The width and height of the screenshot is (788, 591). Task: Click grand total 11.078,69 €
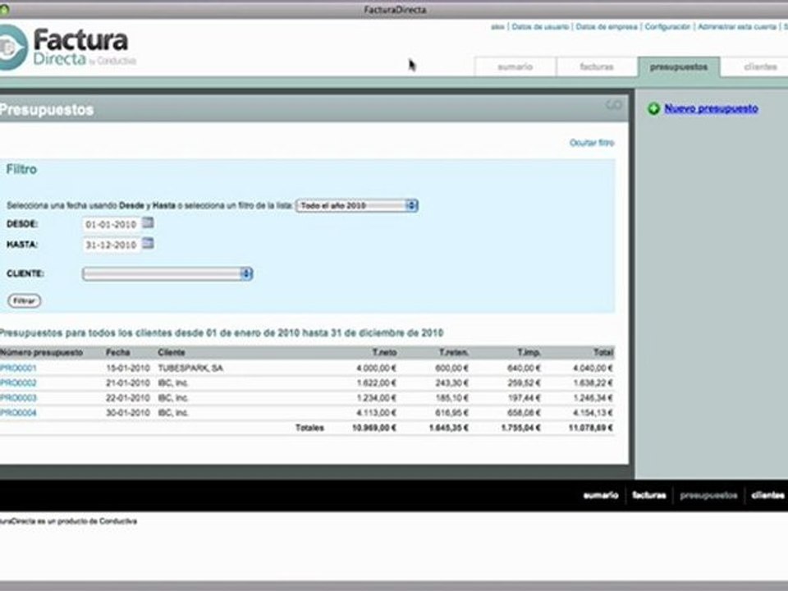pos(590,428)
